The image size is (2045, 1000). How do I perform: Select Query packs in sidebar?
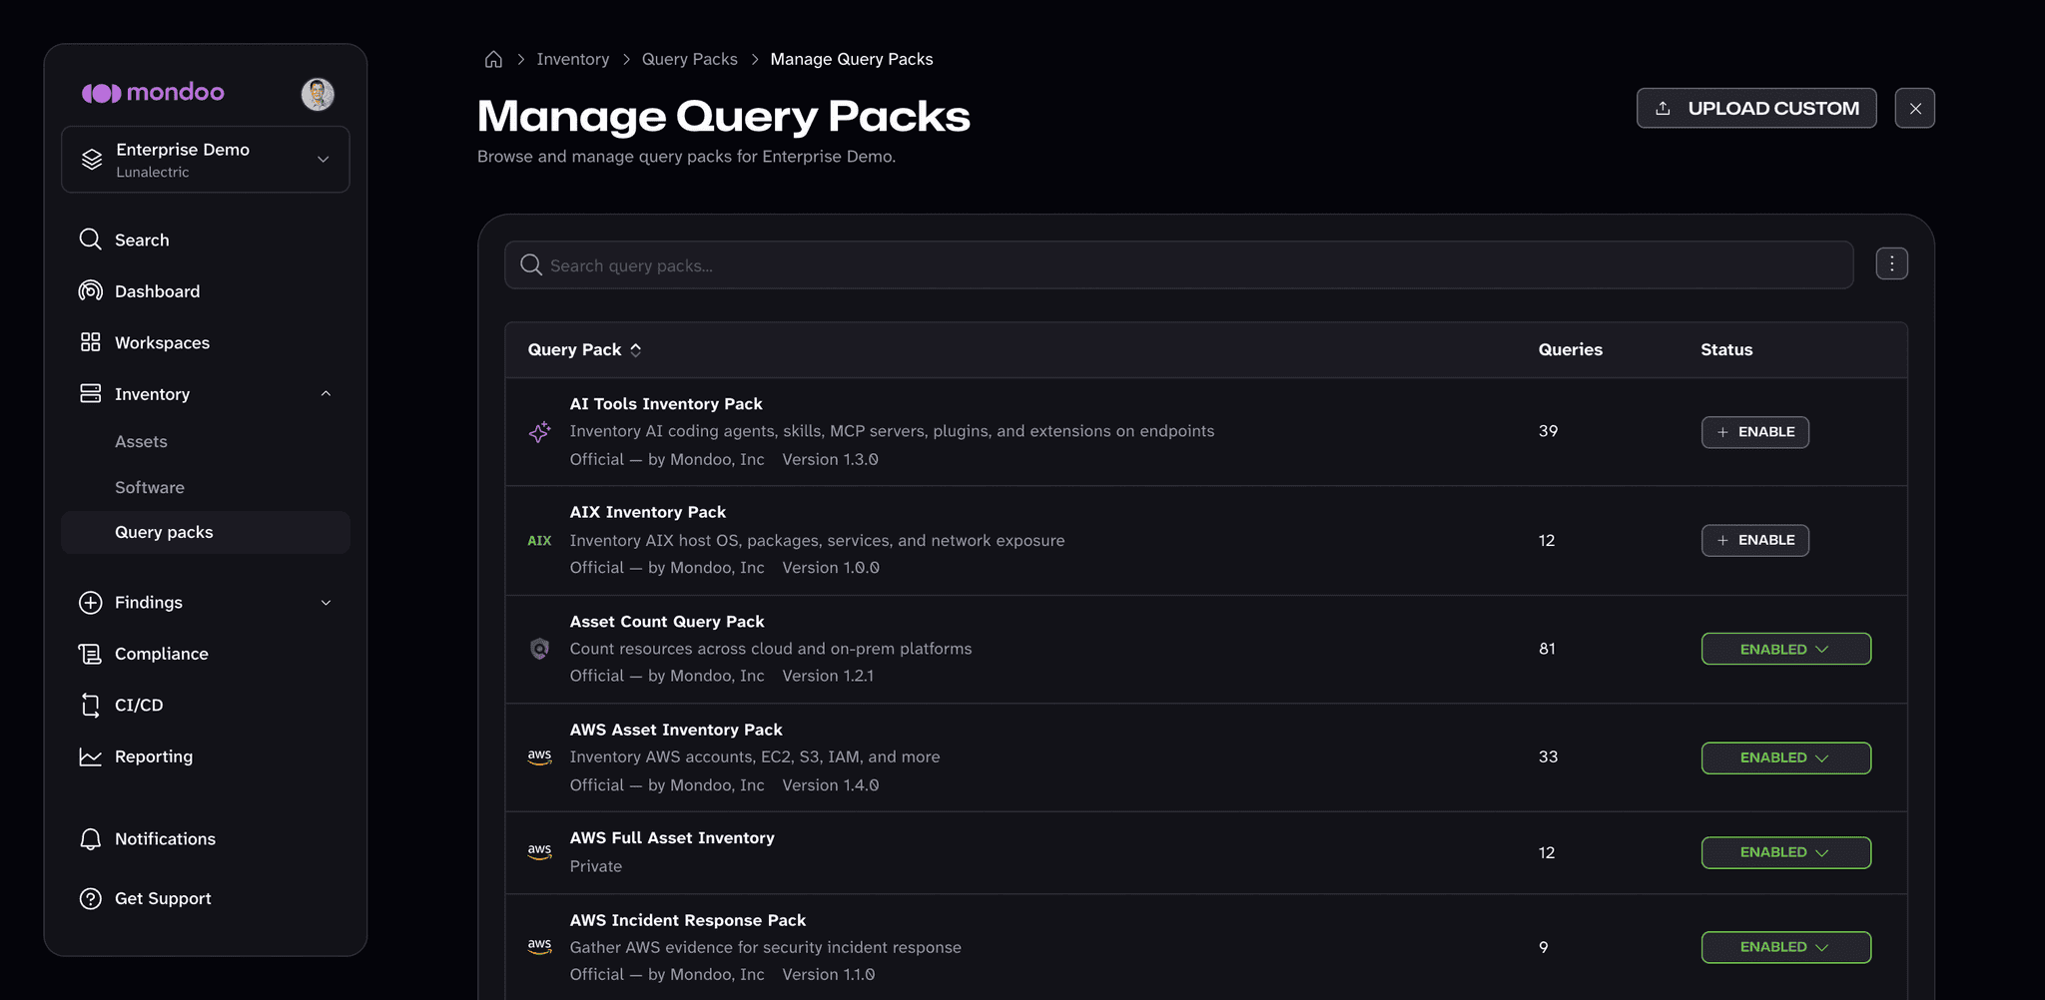[206, 532]
